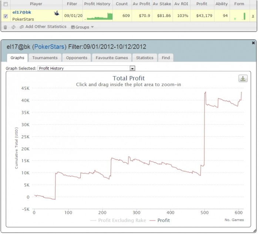Click the refresh arrows icon
This screenshot has height=235, width=259.
coord(13,27)
